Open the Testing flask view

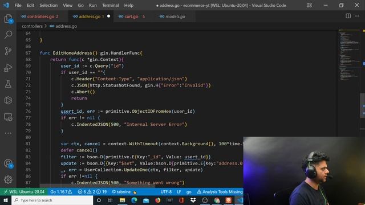tap(8, 84)
